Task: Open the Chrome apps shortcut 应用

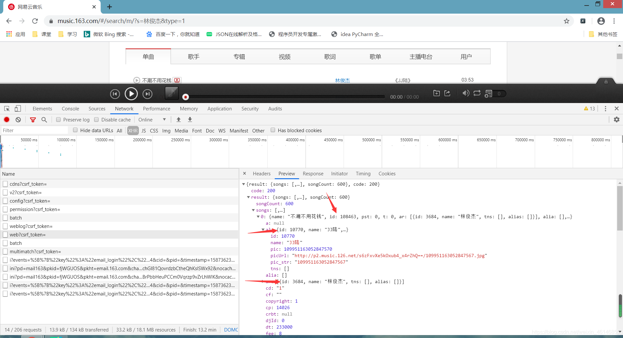Action: [16, 34]
